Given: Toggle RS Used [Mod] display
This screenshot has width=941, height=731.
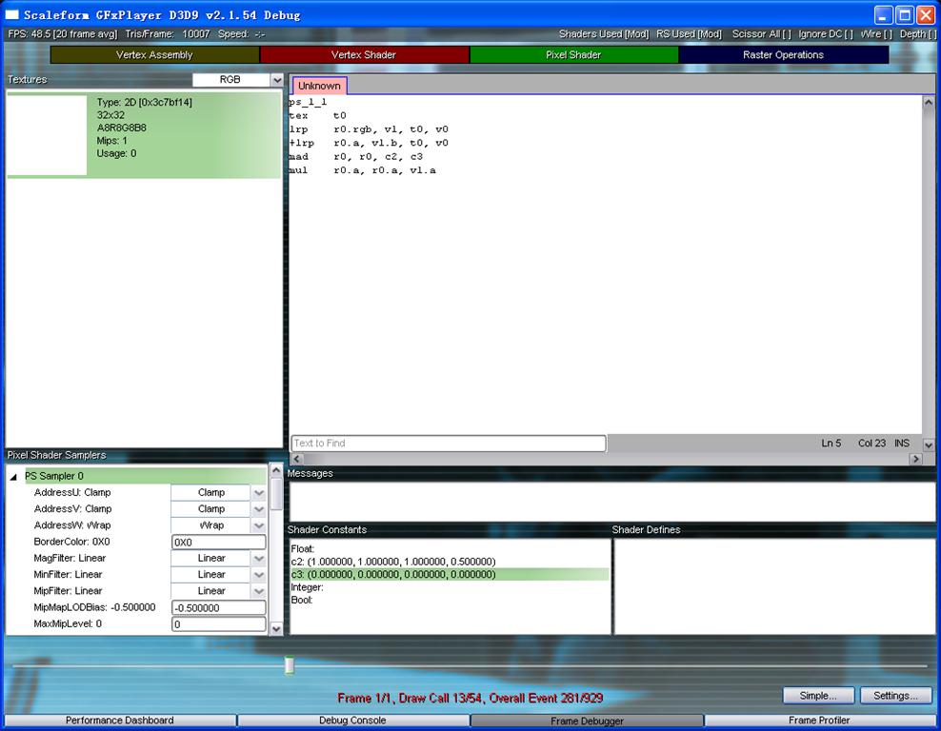Looking at the screenshot, I should (689, 34).
